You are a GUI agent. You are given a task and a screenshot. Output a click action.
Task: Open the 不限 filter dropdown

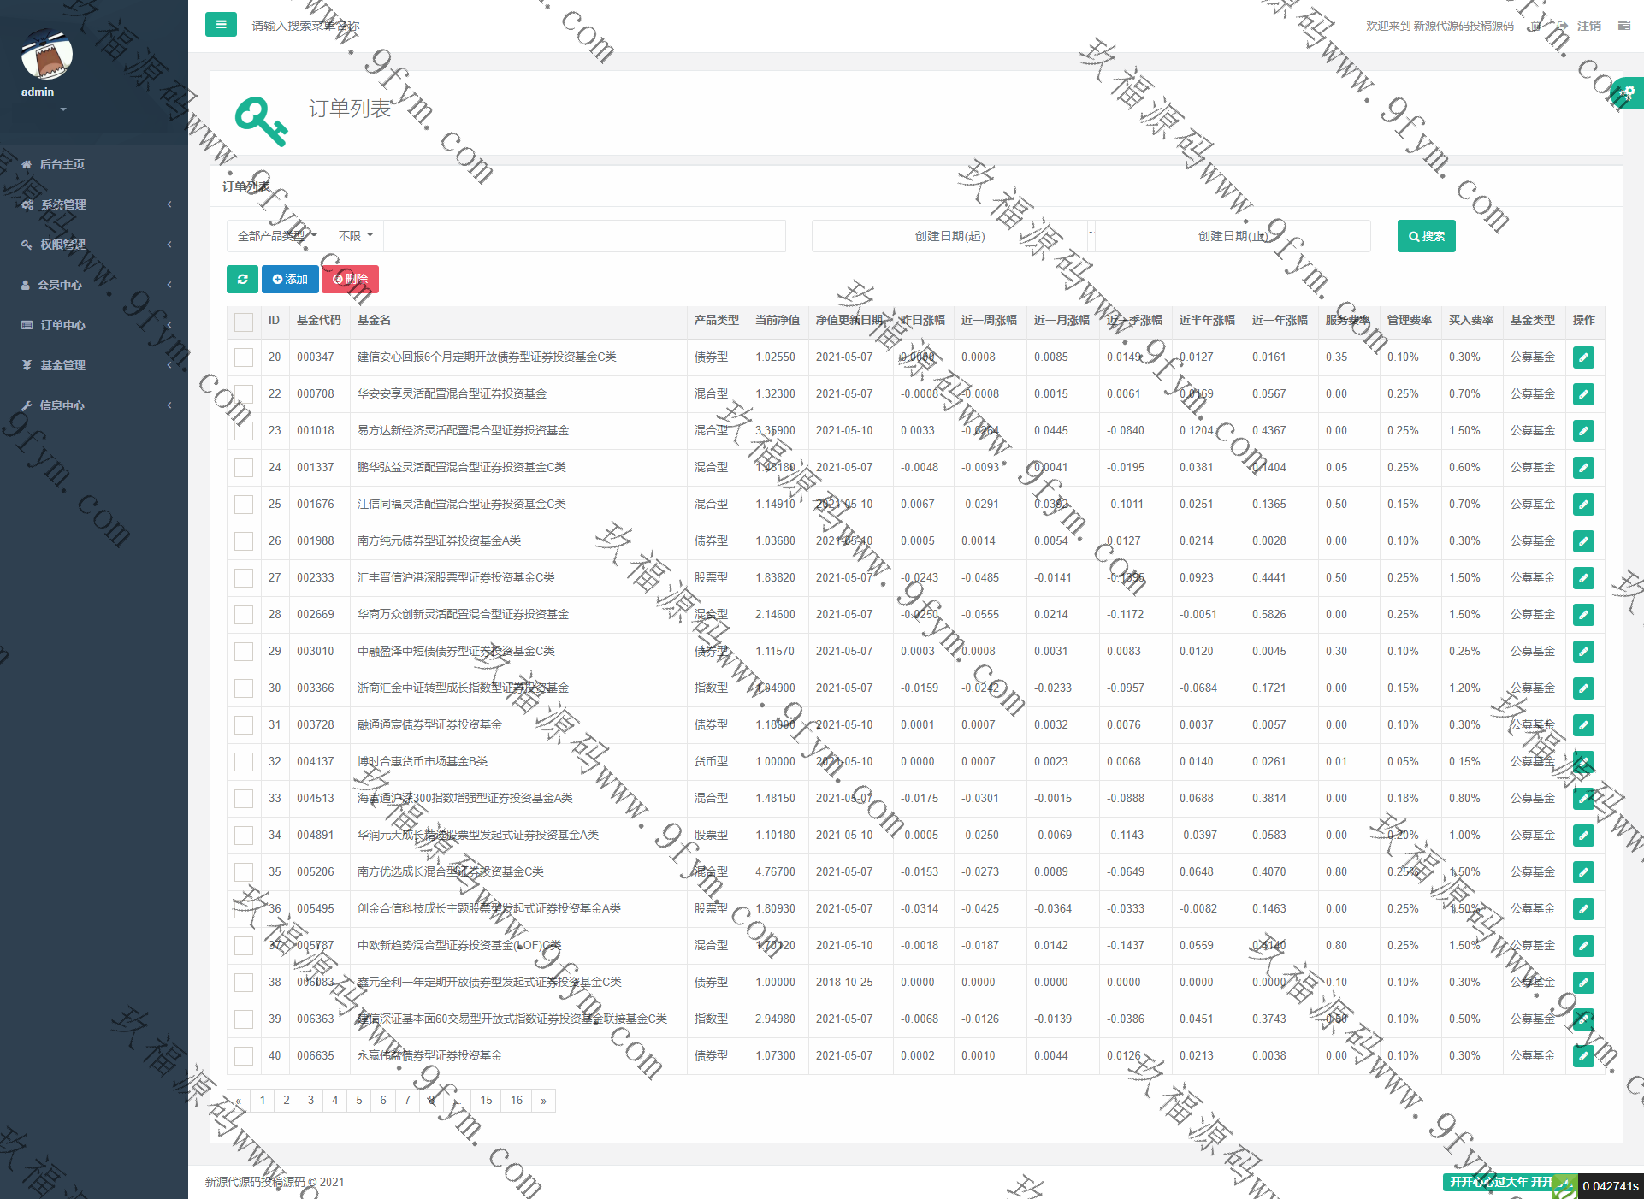point(355,236)
